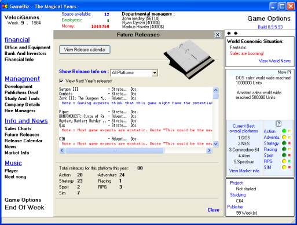Click the horizontal scroll left arrow

click(62, 150)
